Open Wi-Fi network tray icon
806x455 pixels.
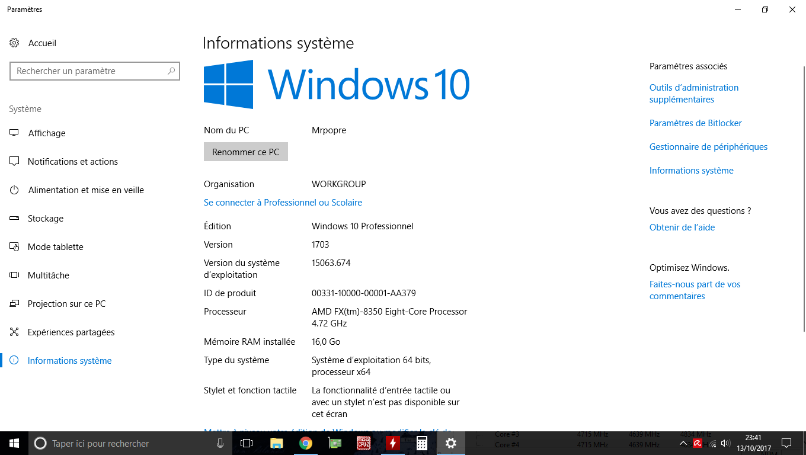[712, 443]
